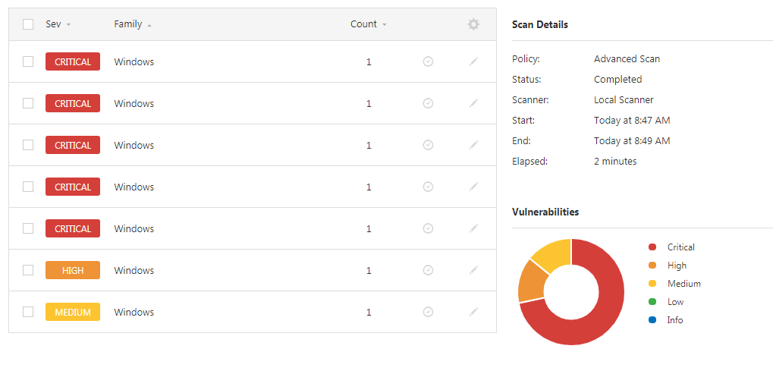Click the HIGH severity badge
This screenshot has height=371, width=773.
[x=73, y=270]
